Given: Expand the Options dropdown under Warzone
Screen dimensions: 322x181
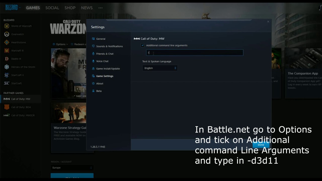Looking at the screenshot, I should [60, 44].
